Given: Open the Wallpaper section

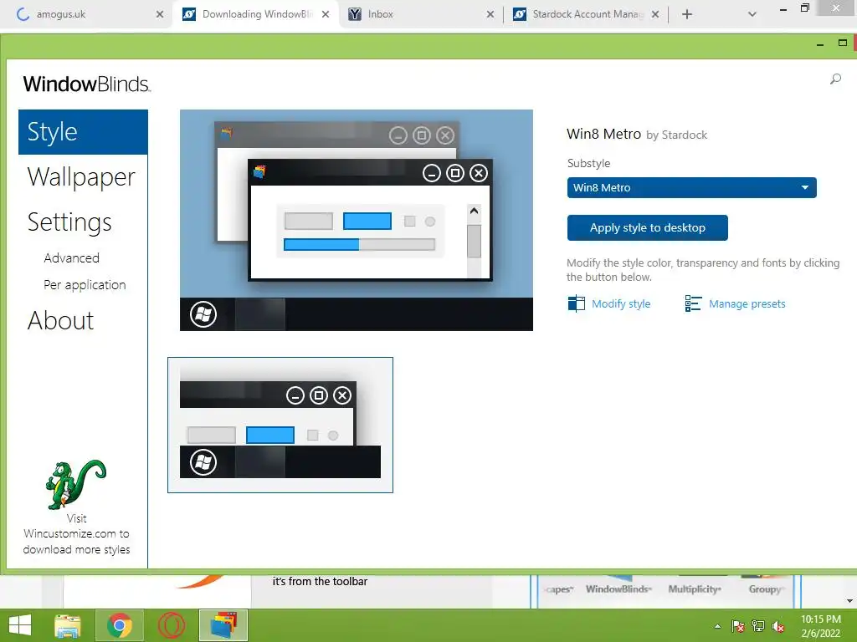Looking at the screenshot, I should 81,177.
